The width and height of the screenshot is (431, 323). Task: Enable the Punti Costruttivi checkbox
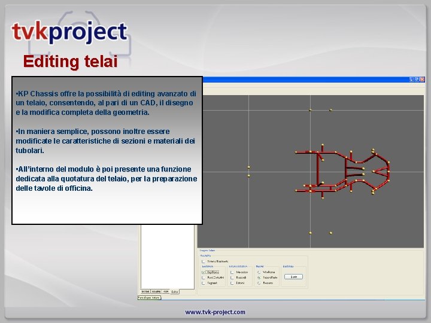click(204, 278)
